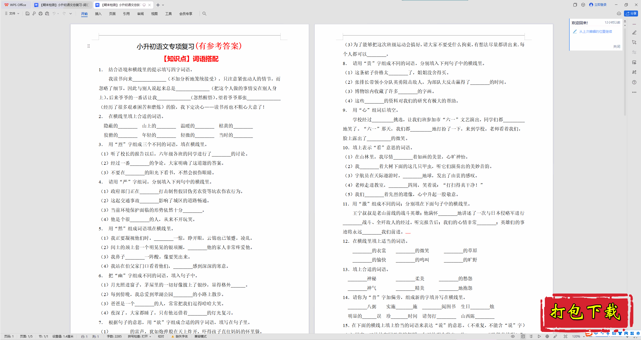Open the sliders settings icon in right sidebar
Screen dimensions: 641x340
point(634,52)
